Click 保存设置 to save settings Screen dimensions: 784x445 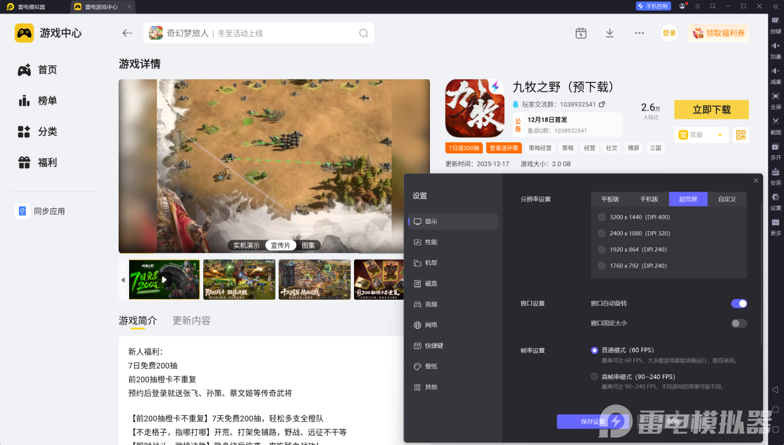coord(593,422)
